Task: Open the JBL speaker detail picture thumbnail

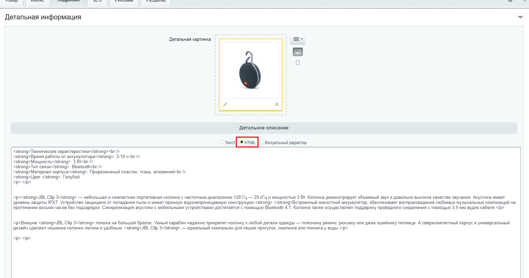Action: coord(251,70)
